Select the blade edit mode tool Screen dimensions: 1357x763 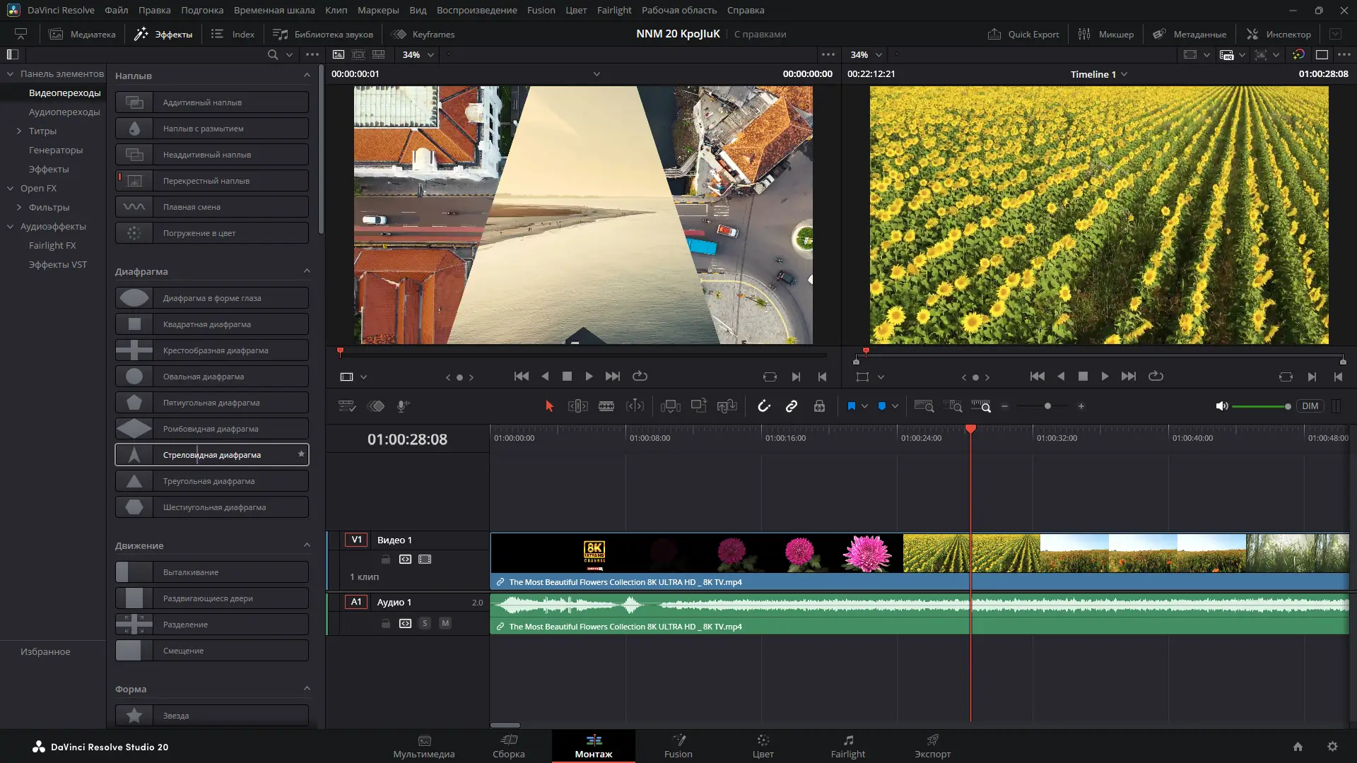[606, 406]
